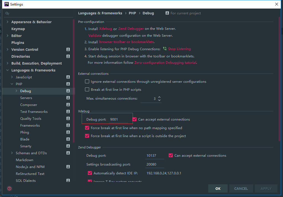
Task: Click the project icon beside Phing
Action: (x=68, y=132)
